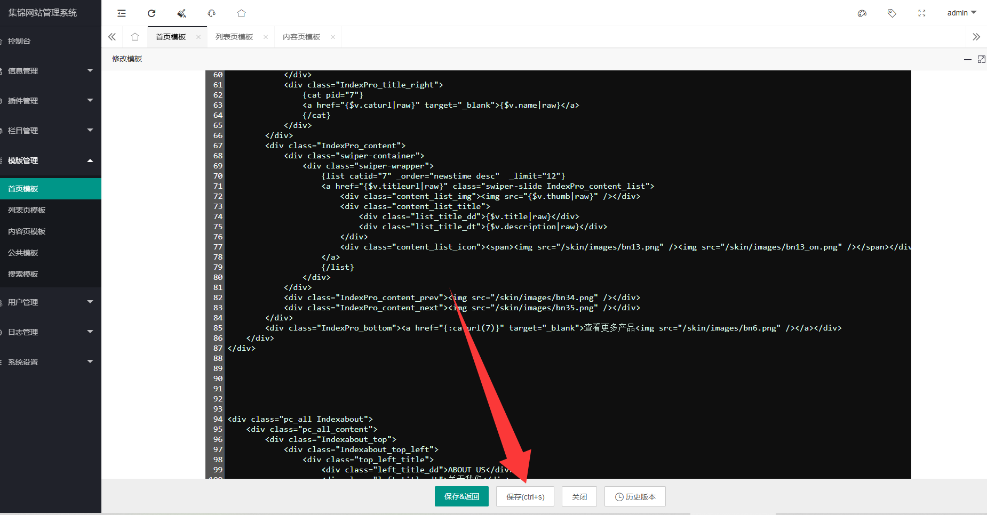Expand the 用户管理 sidebar menu
Viewport: 987px width, 515px height.
[x=51, y=302]
